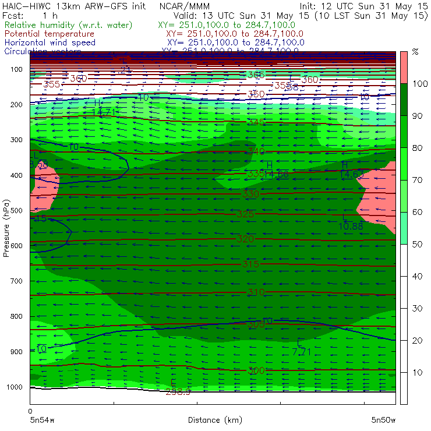431x431 pixels.
Task: Click the '70' colorbar tick label
Action: (417, 180)
